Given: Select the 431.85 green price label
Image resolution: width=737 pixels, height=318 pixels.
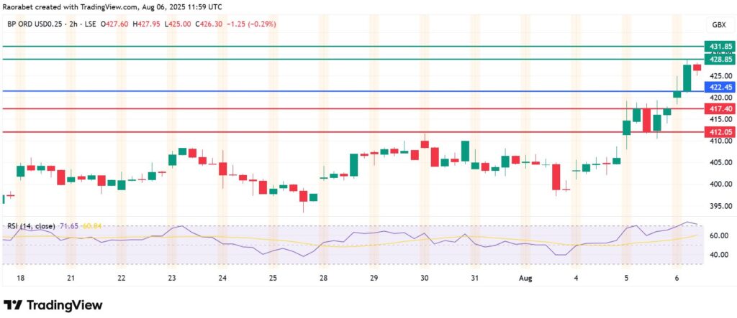Looking at the screenshot, I should [x=720, y=47].
